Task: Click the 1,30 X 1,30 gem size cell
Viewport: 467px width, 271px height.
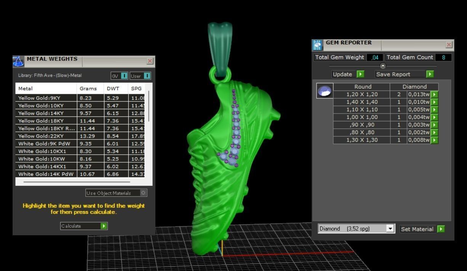Action: (x=362, y=140)
